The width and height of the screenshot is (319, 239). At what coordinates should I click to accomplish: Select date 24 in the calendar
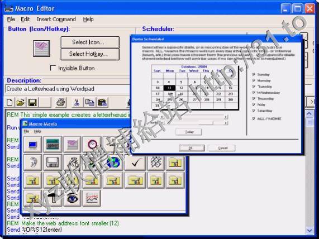coord(158,99)
